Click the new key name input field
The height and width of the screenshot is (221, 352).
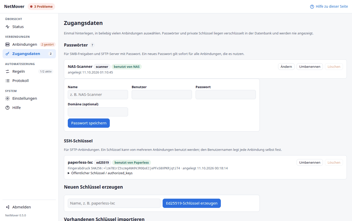click(x=114, y=203)
